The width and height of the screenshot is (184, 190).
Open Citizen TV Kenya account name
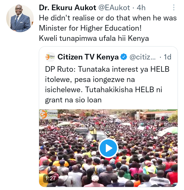(88, 57)
